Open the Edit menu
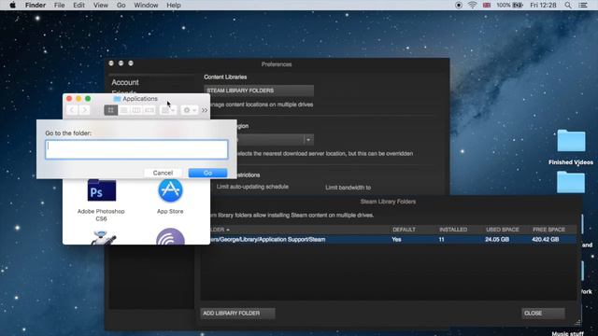Image resolution: width=598 pixels, height=336 pixels. [78, 6]
